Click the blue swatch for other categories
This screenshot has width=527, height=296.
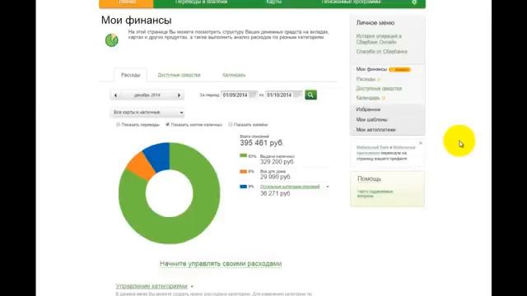pyautogui.click(x=244, y=187)
